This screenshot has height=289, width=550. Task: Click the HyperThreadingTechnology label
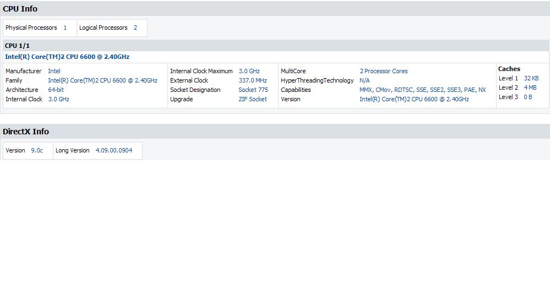(x=317, y=81)
